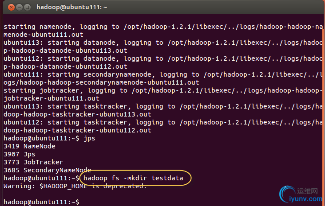Click doop-hadoop-tasktracker-ubuntu113.out text
This screenshot has width=325, height=206.
click(77, 114)
